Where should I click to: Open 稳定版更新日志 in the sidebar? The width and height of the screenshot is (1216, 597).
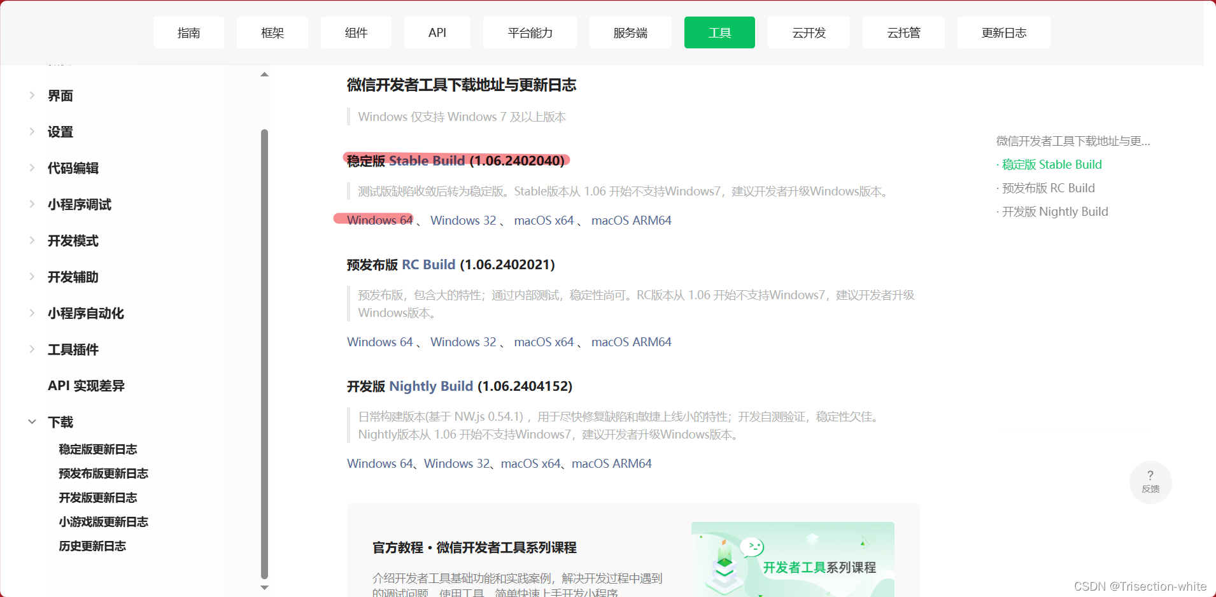(x=98, y=449)
